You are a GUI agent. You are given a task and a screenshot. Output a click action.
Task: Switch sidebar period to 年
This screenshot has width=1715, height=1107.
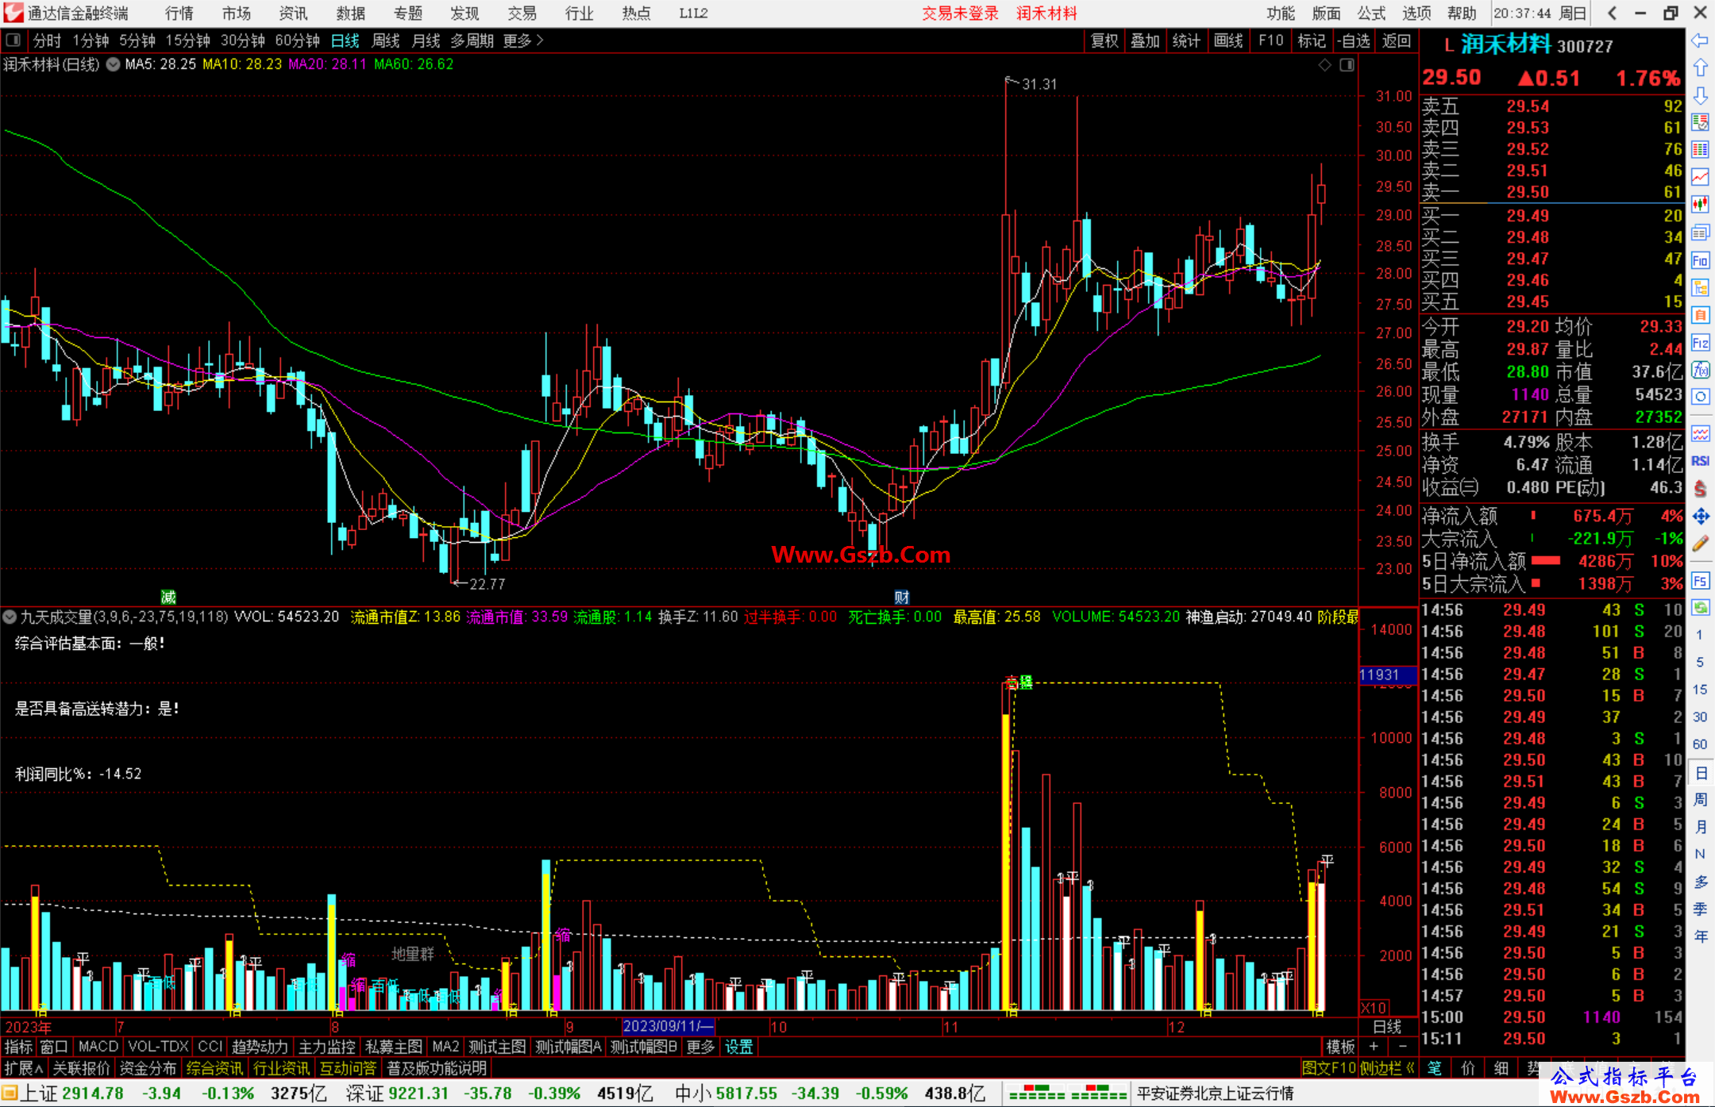[x=1700, y=936]
